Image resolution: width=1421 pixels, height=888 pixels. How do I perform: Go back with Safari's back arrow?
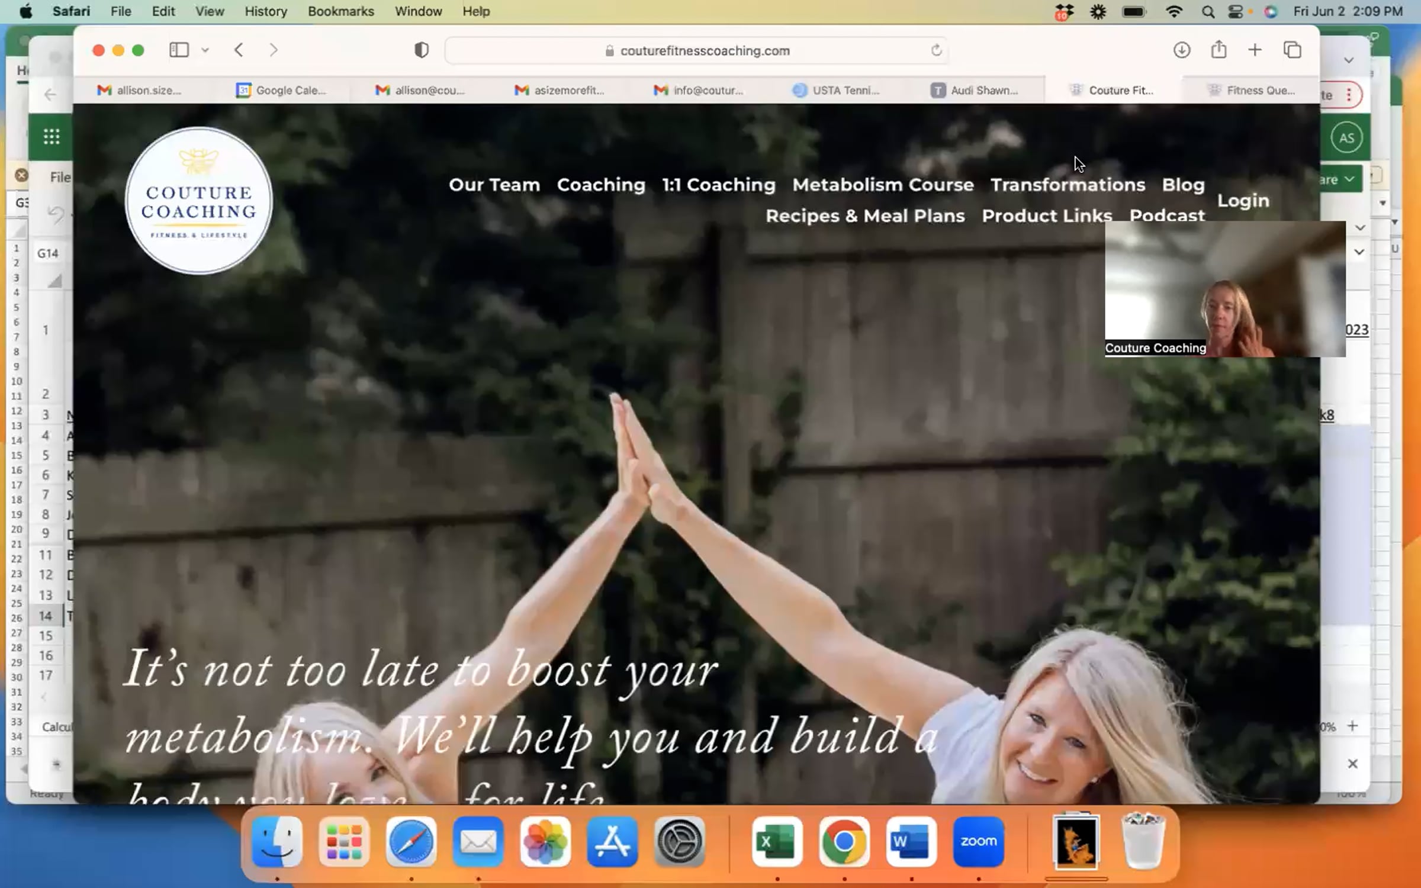[239, 50]
